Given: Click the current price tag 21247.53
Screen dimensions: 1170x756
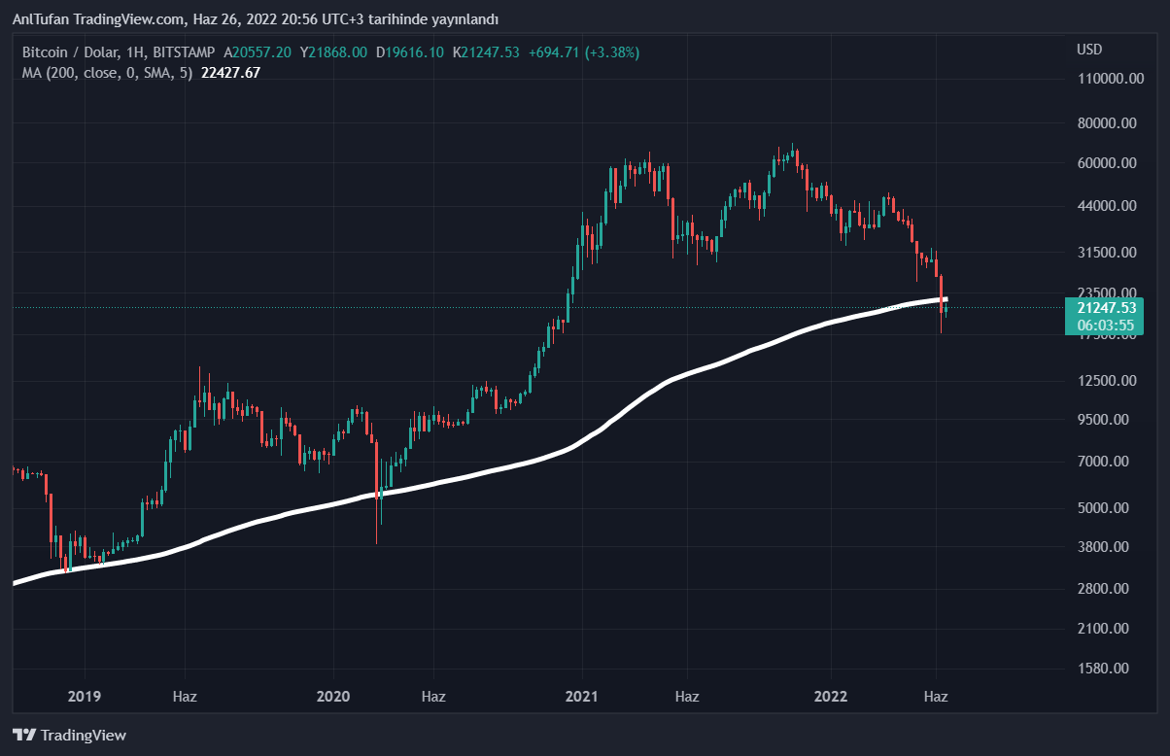Looking at the screenshot, I should (x=1105, y=308).
